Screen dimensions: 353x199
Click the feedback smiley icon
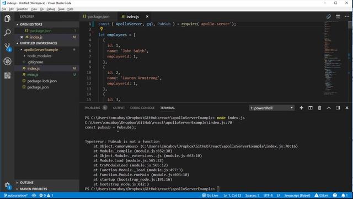(335, 195)
